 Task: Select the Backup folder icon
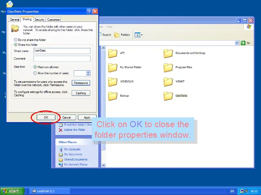click(113, 96)
